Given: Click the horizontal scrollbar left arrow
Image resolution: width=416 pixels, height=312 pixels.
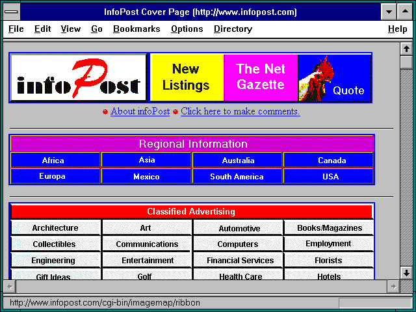Looking at the screenshot, I should tap(10, 287).
